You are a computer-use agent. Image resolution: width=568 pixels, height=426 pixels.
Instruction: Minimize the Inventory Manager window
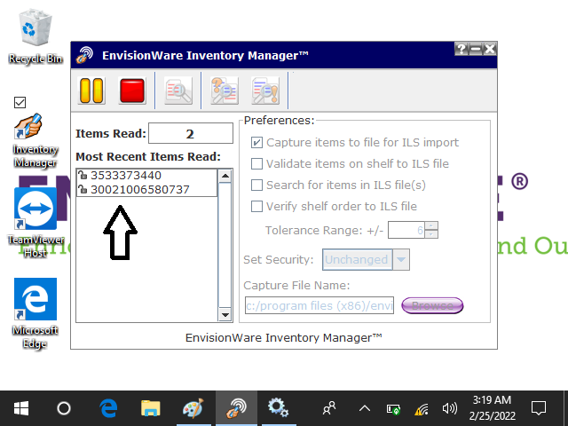pos(476,49)
